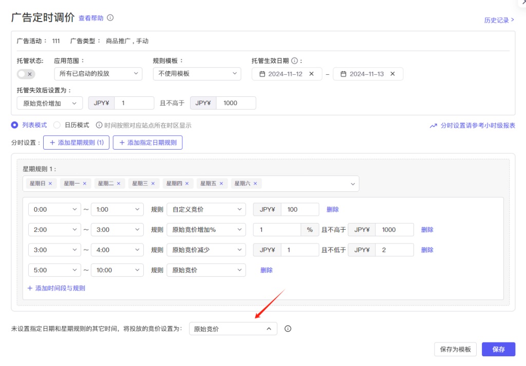The image size is (526, 366).
Task: Open the 0:00 start time dropdown
Action: [x=54, y=209]
